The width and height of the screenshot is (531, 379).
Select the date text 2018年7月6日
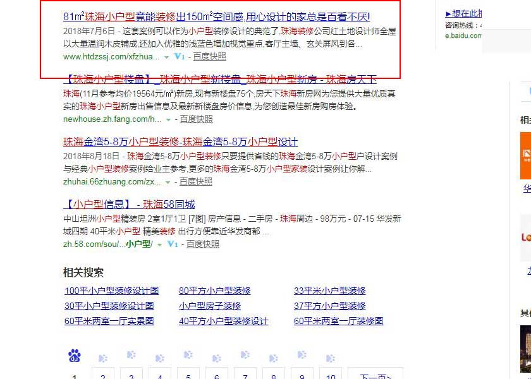tap(89, 31)
